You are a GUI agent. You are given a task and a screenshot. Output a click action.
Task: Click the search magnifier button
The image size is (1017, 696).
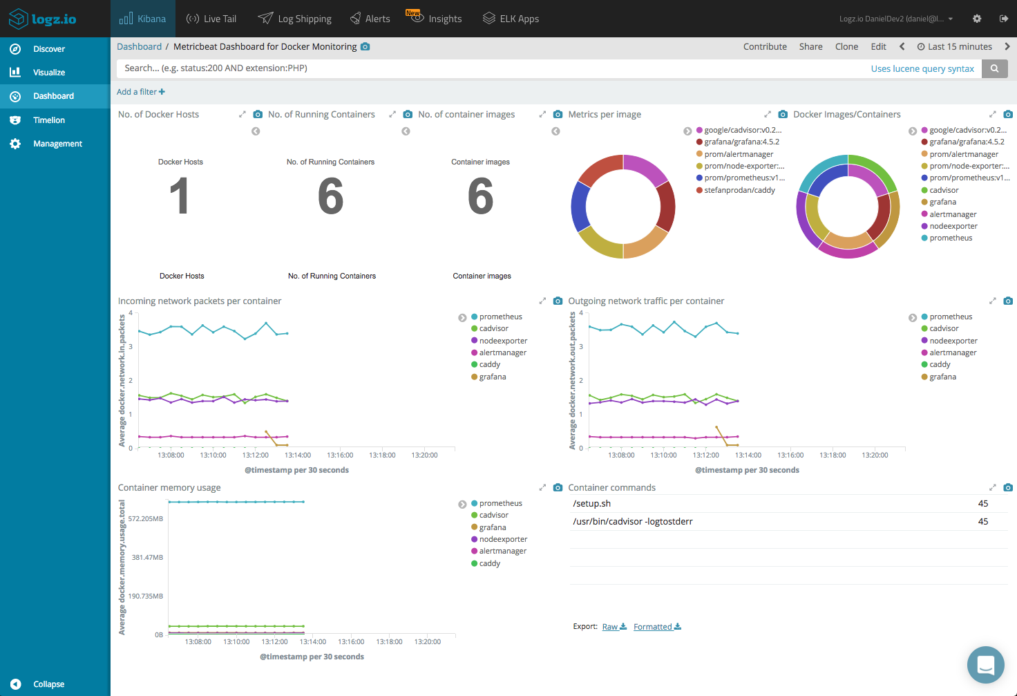coord(995,68)
